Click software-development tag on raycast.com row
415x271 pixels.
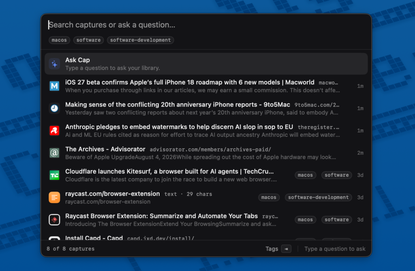pos(319,197)
